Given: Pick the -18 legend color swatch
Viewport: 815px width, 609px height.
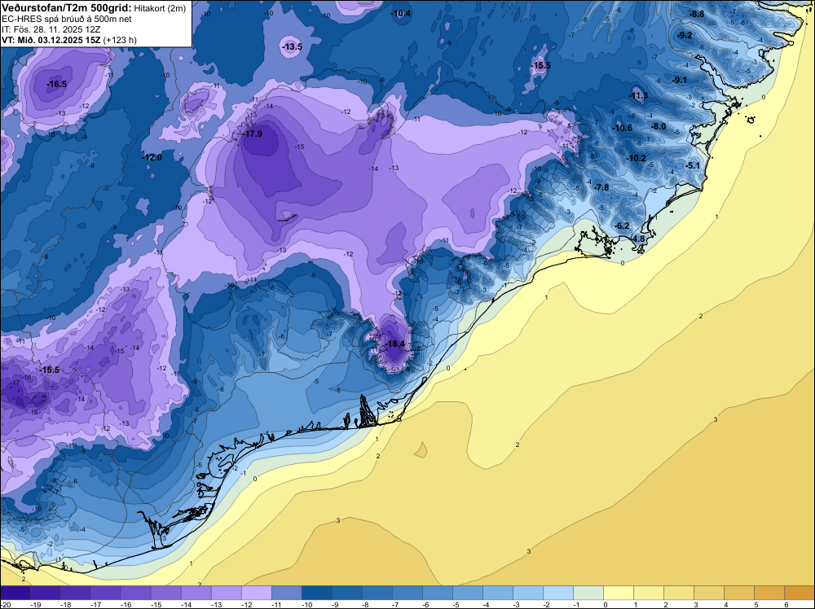Looking at the screenshot, I should (75, 593).
